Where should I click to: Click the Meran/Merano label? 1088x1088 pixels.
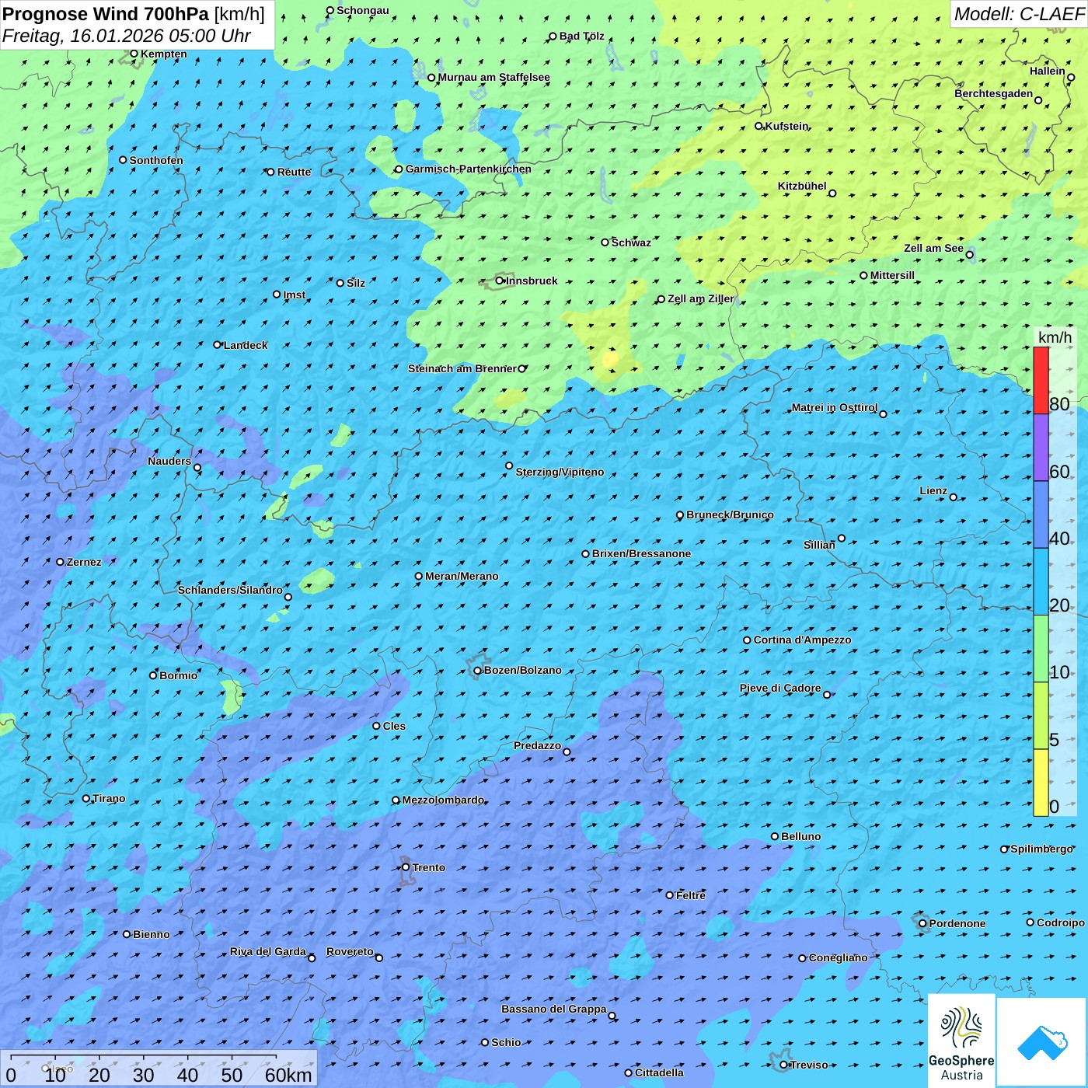(462, 576)
